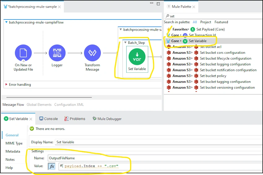
Task: Open the MIME Type settings section
Action: pyautogui.click(x=14, y=143)
